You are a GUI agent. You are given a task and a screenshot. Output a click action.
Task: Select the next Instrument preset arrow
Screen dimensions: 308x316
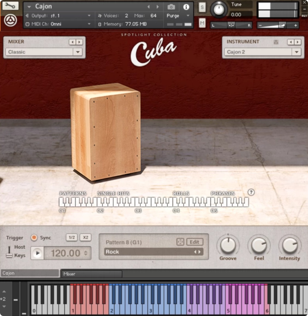(x=298, y=42)
